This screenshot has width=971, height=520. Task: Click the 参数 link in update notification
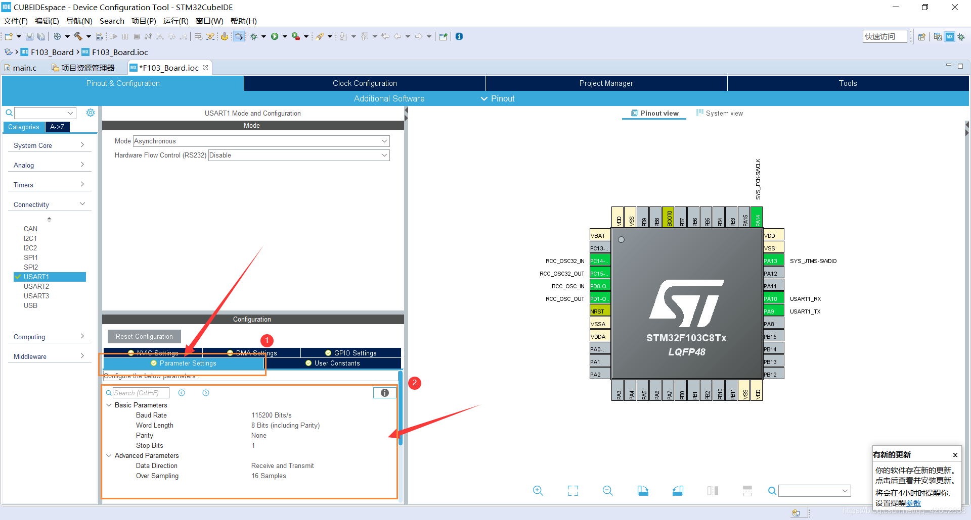tap(913, 503)
